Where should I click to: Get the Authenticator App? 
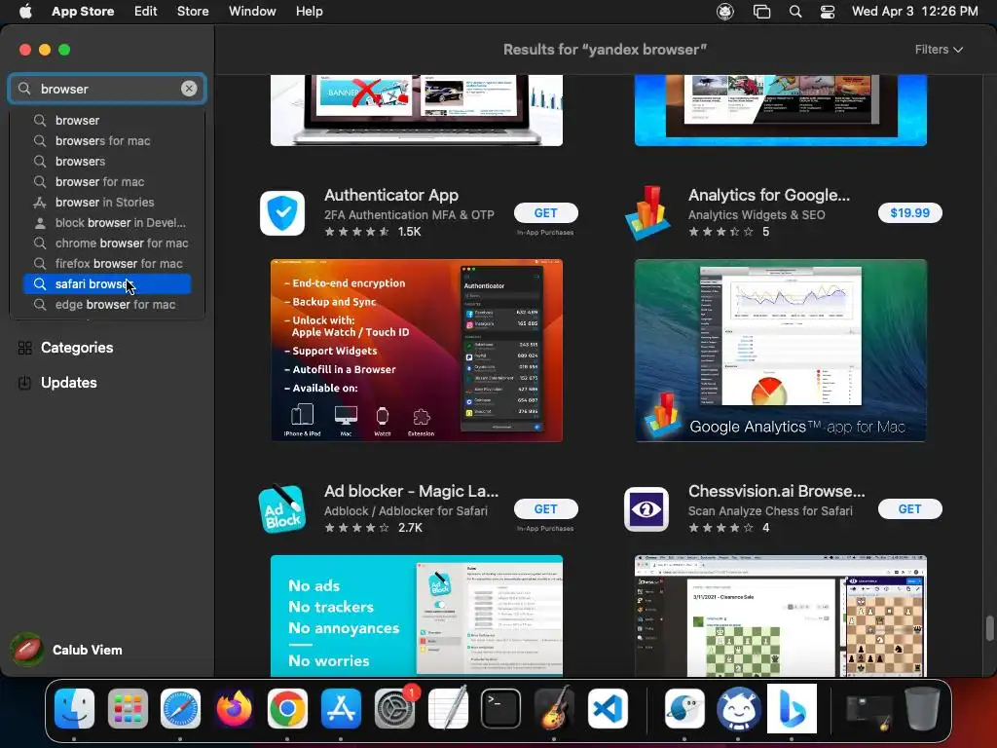pos(545,213)
